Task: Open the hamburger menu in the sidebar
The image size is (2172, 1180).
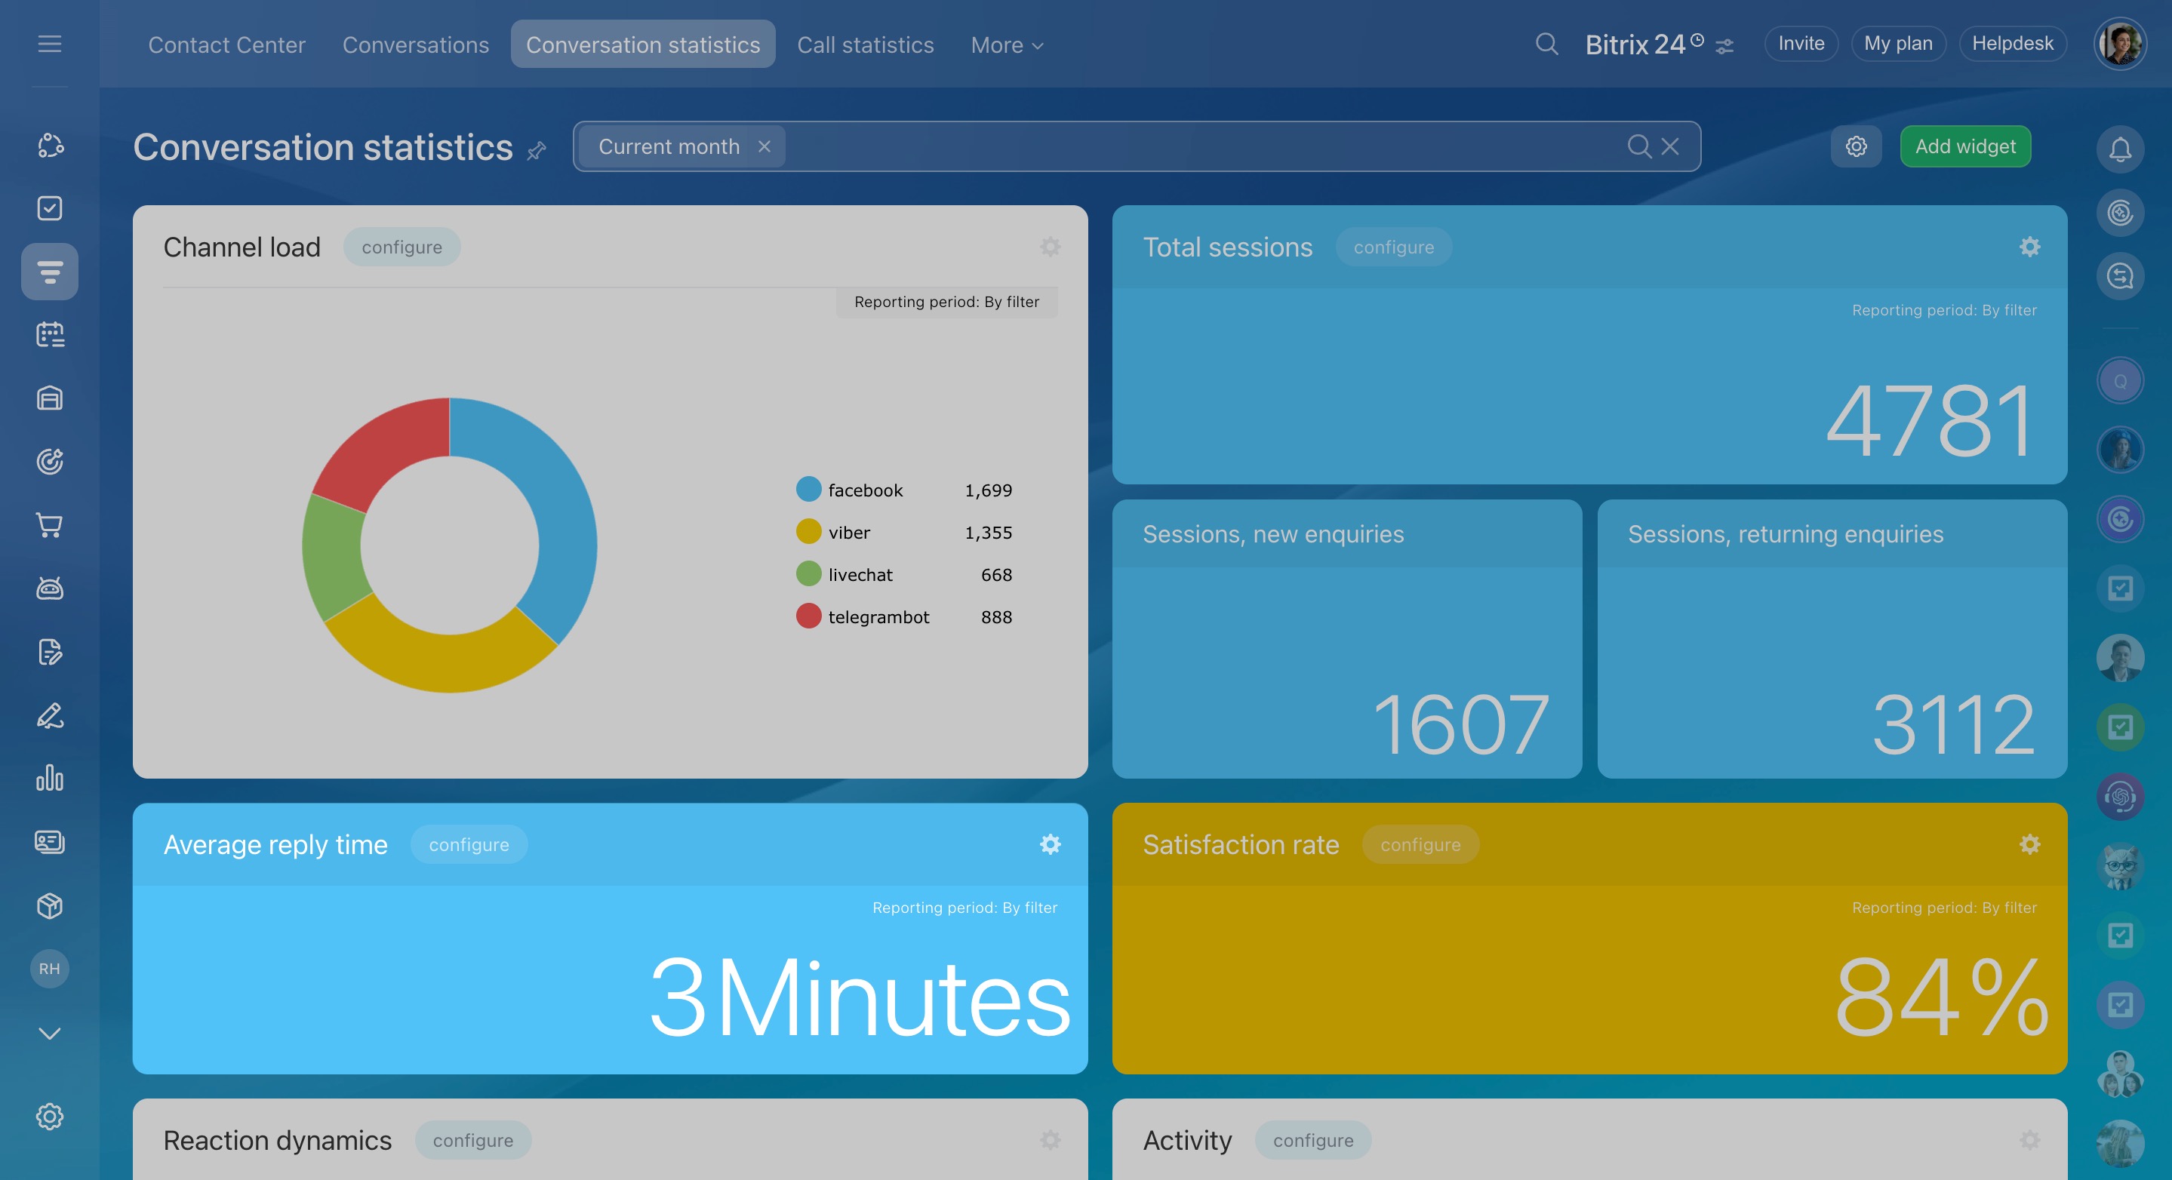Action: pos(50,44)
